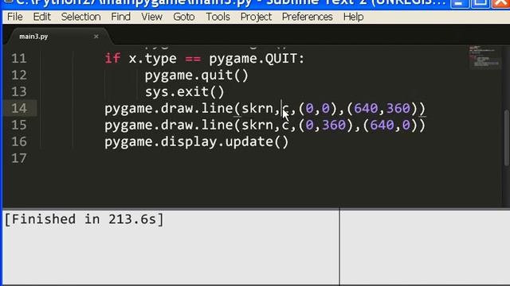
Task: Click 'skrn' argument on line 15
Action: (257, 126)
